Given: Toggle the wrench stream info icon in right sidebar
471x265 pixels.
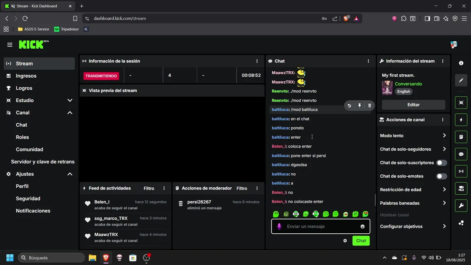Looking at the screenshot, I should coord(461,205).
